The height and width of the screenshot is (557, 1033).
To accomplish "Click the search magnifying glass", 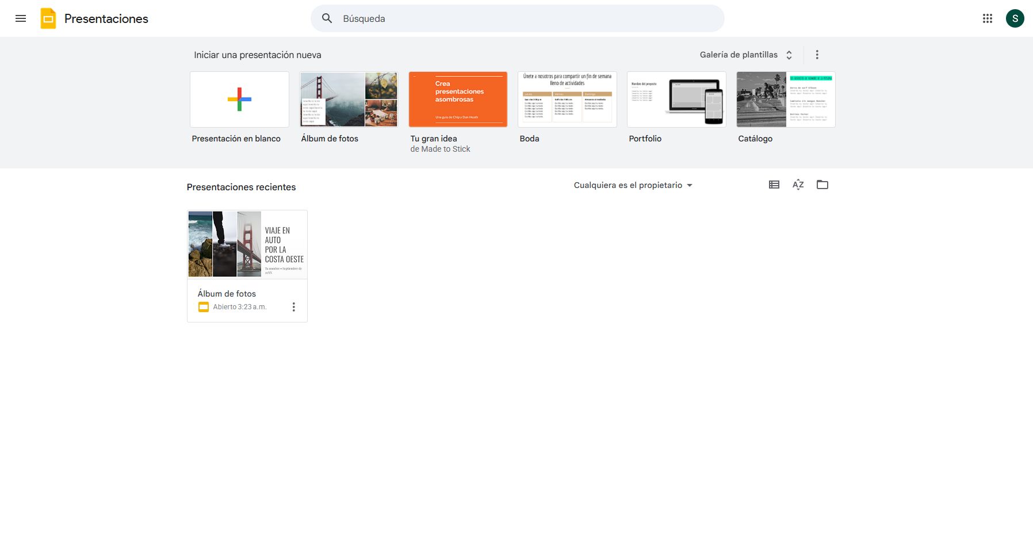I will (326, 18).
